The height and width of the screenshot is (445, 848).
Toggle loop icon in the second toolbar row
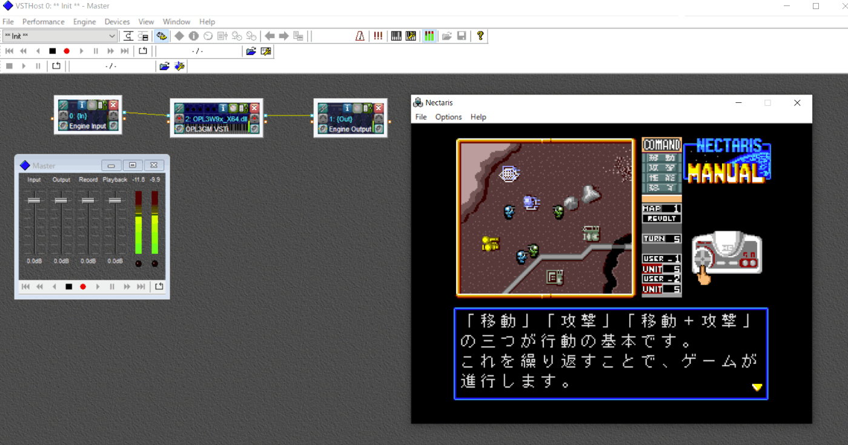click(x=143, y=51)
